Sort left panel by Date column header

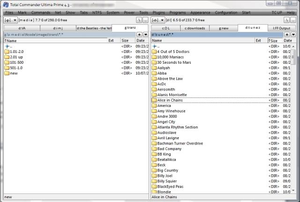(x=142, y=41)
